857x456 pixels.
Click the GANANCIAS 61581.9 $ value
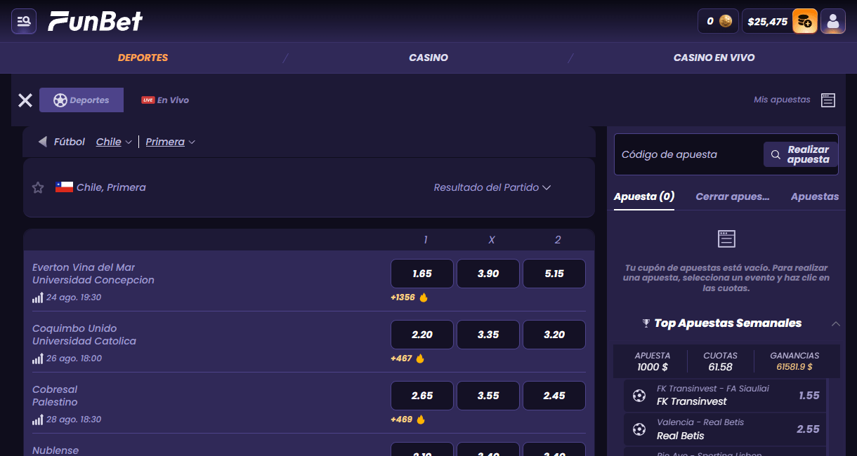[x=794, y=366]
